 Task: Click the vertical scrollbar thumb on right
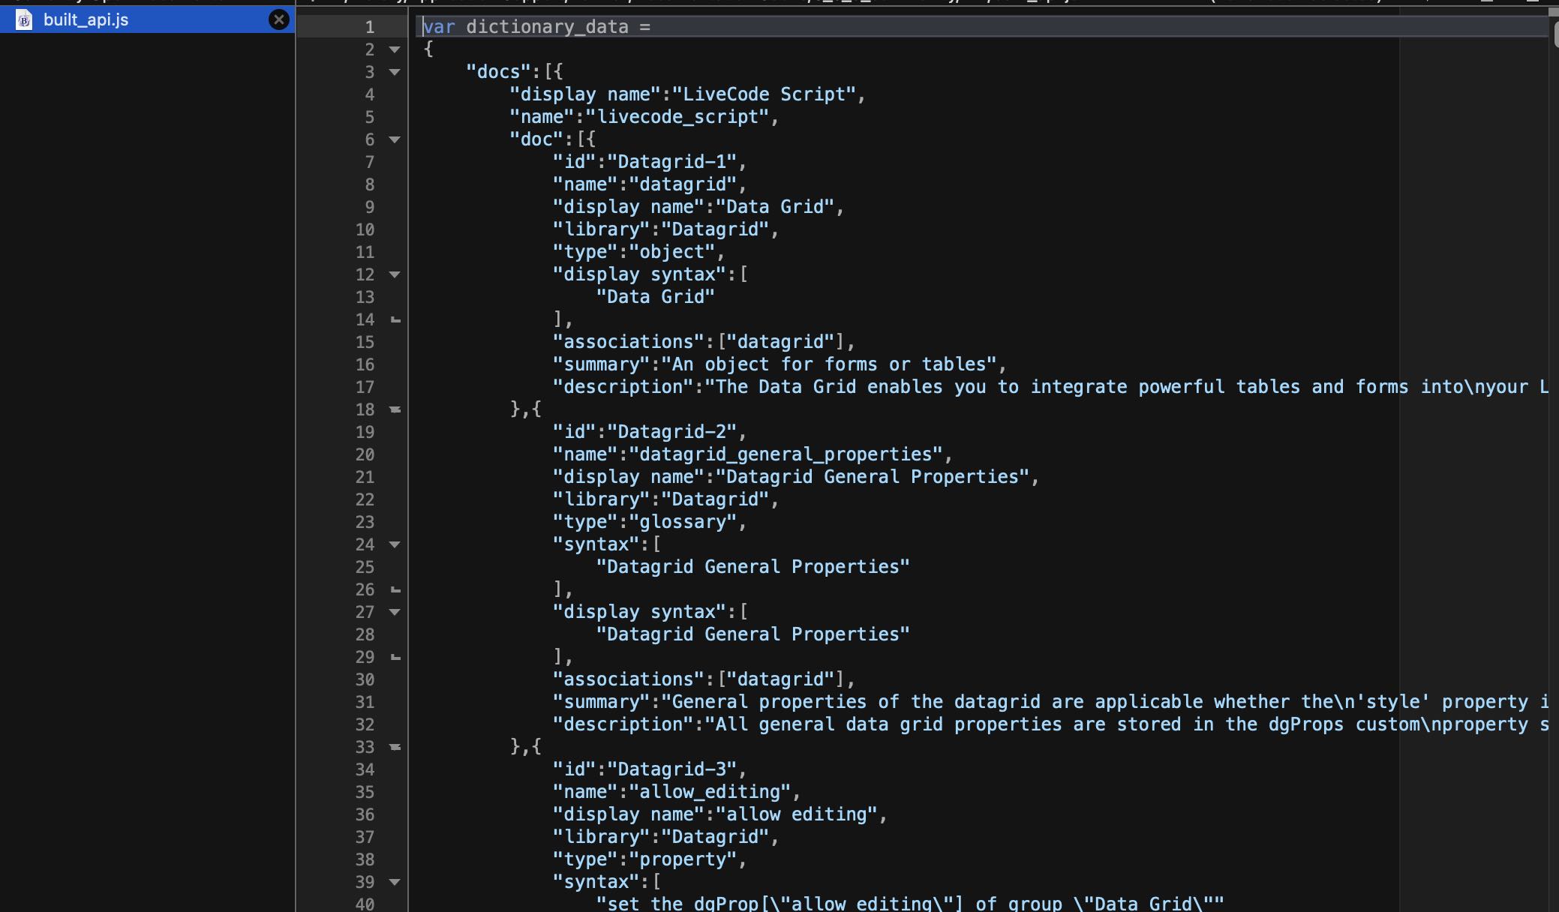point(1555,34)
